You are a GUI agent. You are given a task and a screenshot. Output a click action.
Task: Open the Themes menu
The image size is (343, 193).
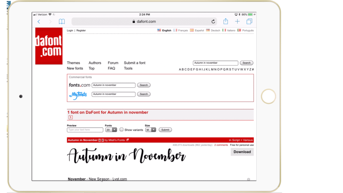click(x=73, y=63)
